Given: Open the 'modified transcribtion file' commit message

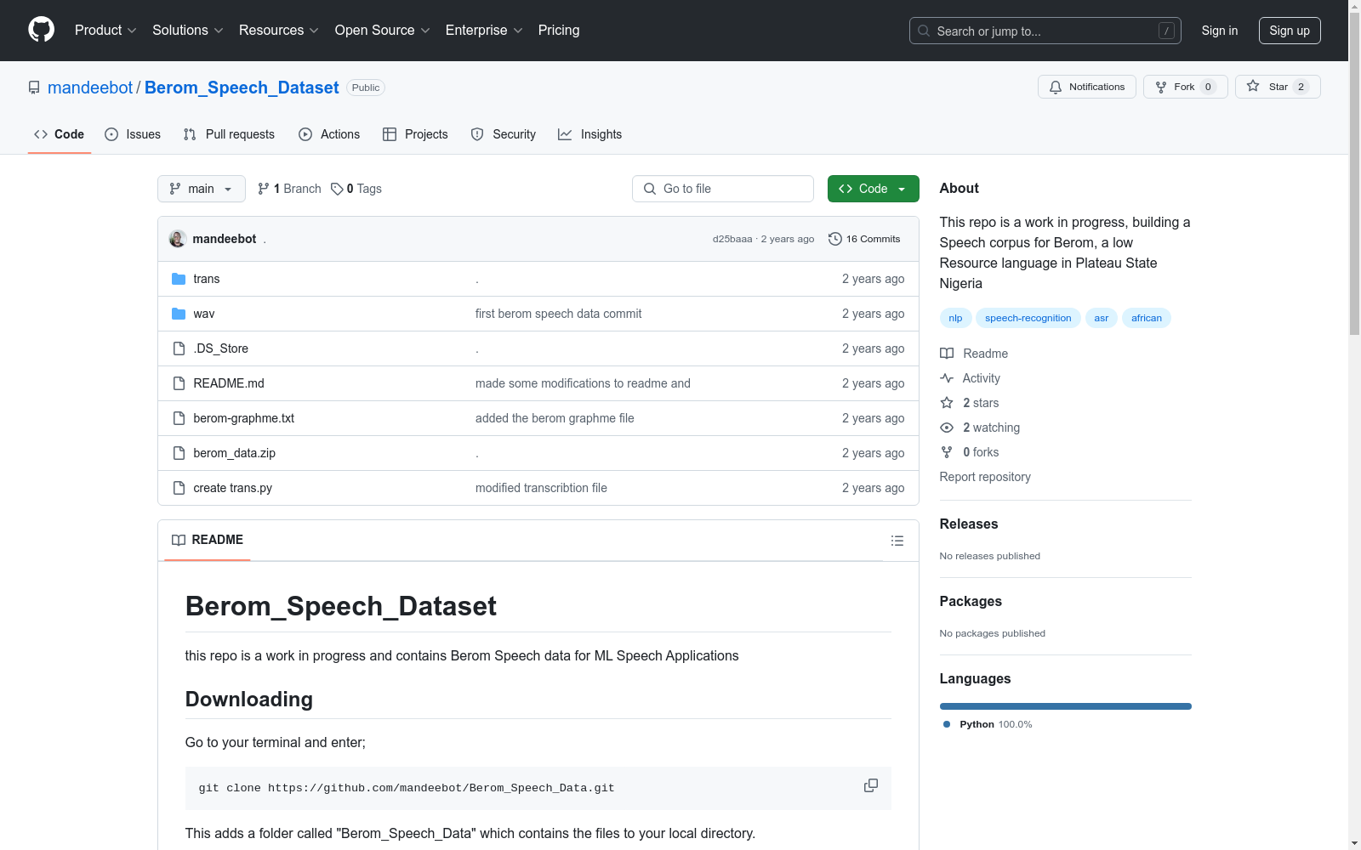Looking at the screenshot, I should (541, 488).
